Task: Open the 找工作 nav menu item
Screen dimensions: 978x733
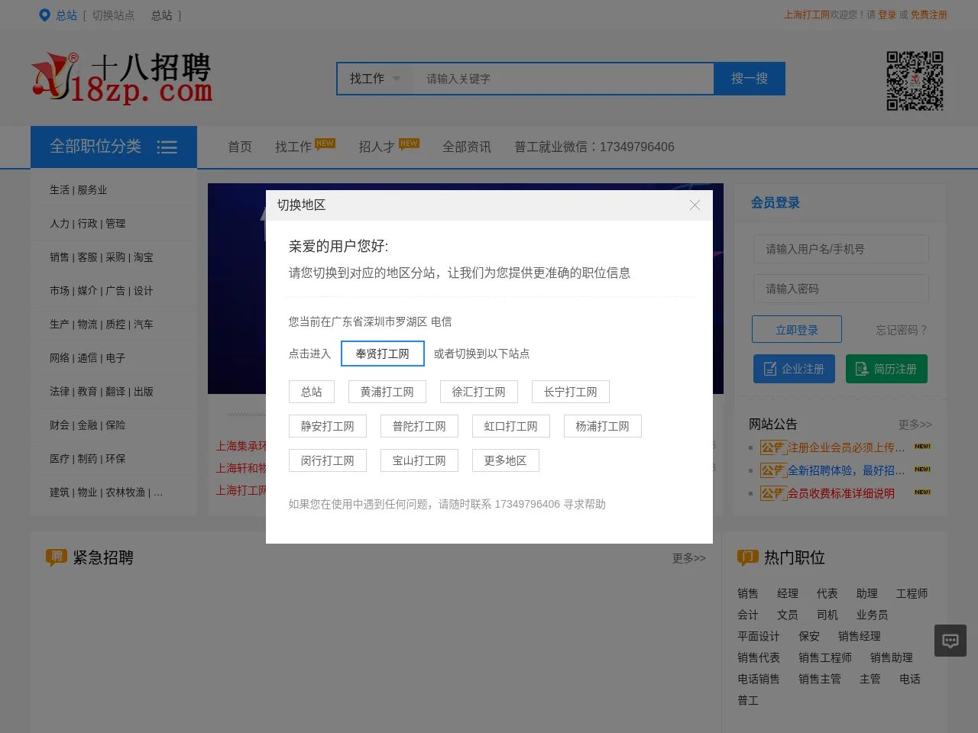Action: coord(293,147)
